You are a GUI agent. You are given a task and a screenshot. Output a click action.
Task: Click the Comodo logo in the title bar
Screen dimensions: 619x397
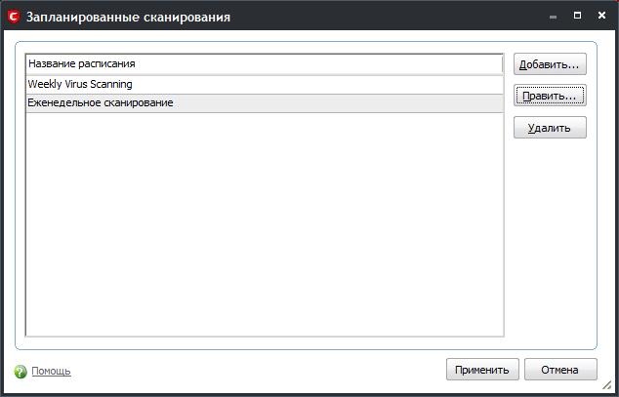[x=15, y=17]
